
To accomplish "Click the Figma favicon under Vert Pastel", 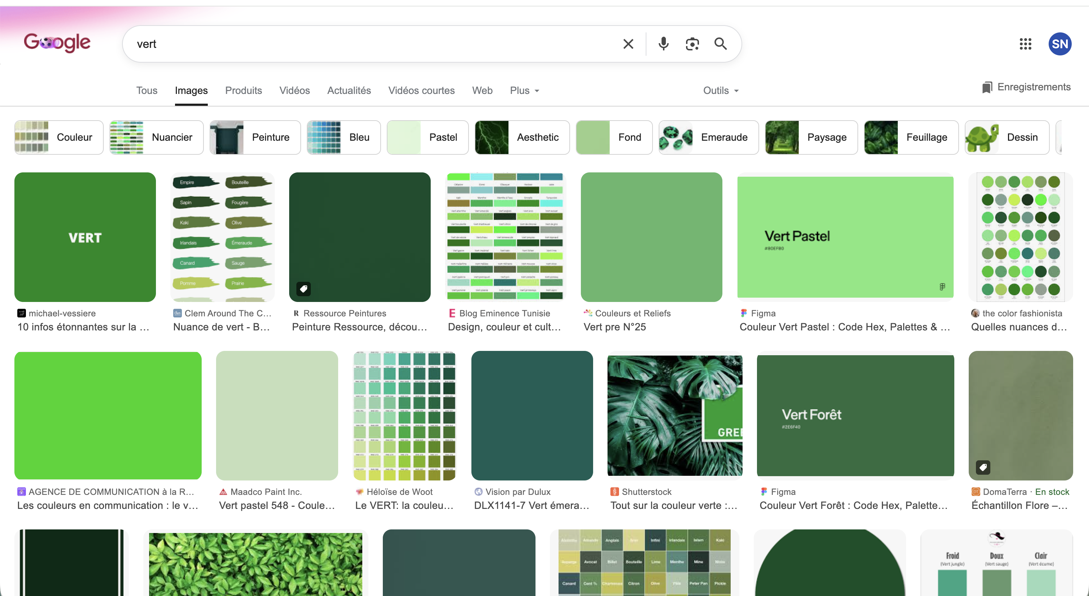I will click(744, 313).
